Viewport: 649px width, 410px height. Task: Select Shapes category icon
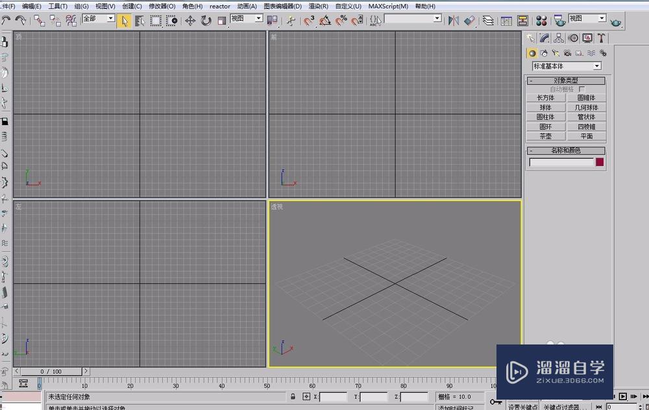544,53
